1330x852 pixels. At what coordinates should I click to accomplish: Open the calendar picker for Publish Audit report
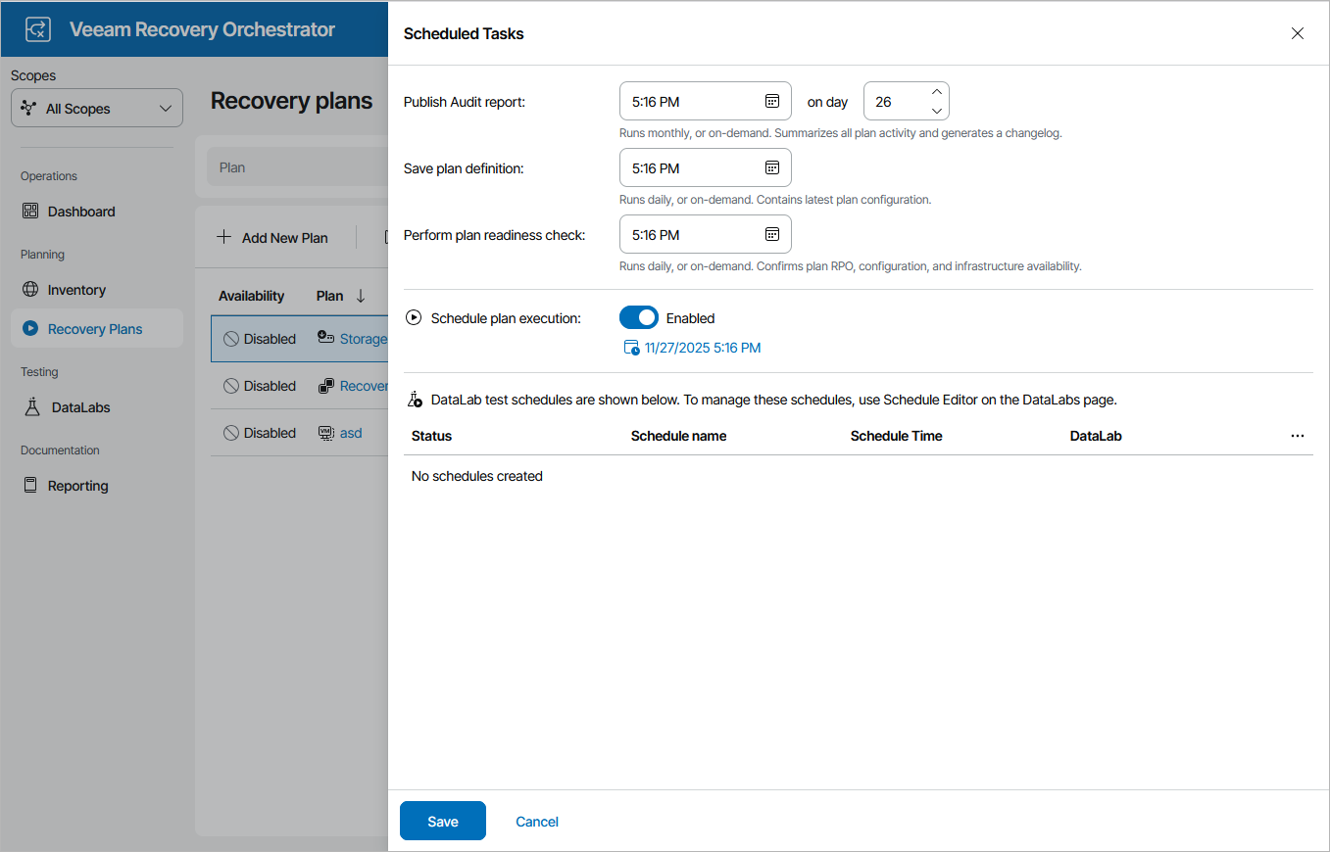(774, 100)
